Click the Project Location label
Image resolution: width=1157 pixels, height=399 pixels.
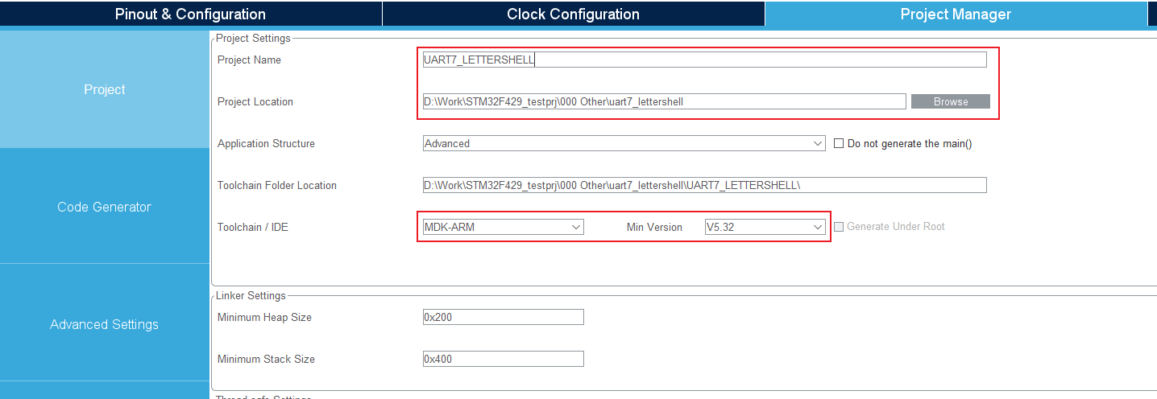255,101
